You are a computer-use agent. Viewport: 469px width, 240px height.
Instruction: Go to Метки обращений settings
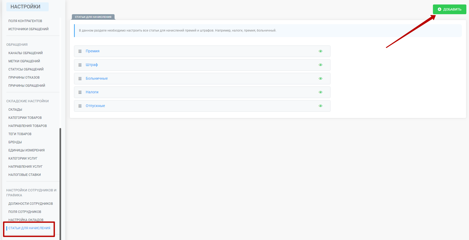pyautogui.click(x=24, y=61)
